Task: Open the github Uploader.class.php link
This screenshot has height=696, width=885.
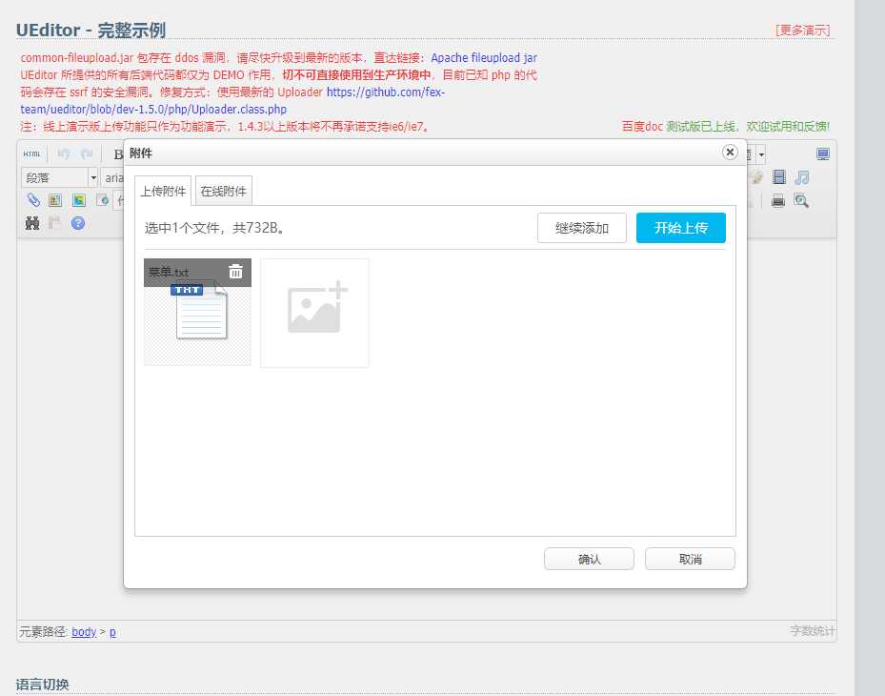Action: click(x=232, y=100)
